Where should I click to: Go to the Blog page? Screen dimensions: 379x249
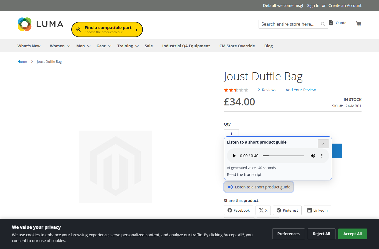pyautogui.click(x=269, y=46)
